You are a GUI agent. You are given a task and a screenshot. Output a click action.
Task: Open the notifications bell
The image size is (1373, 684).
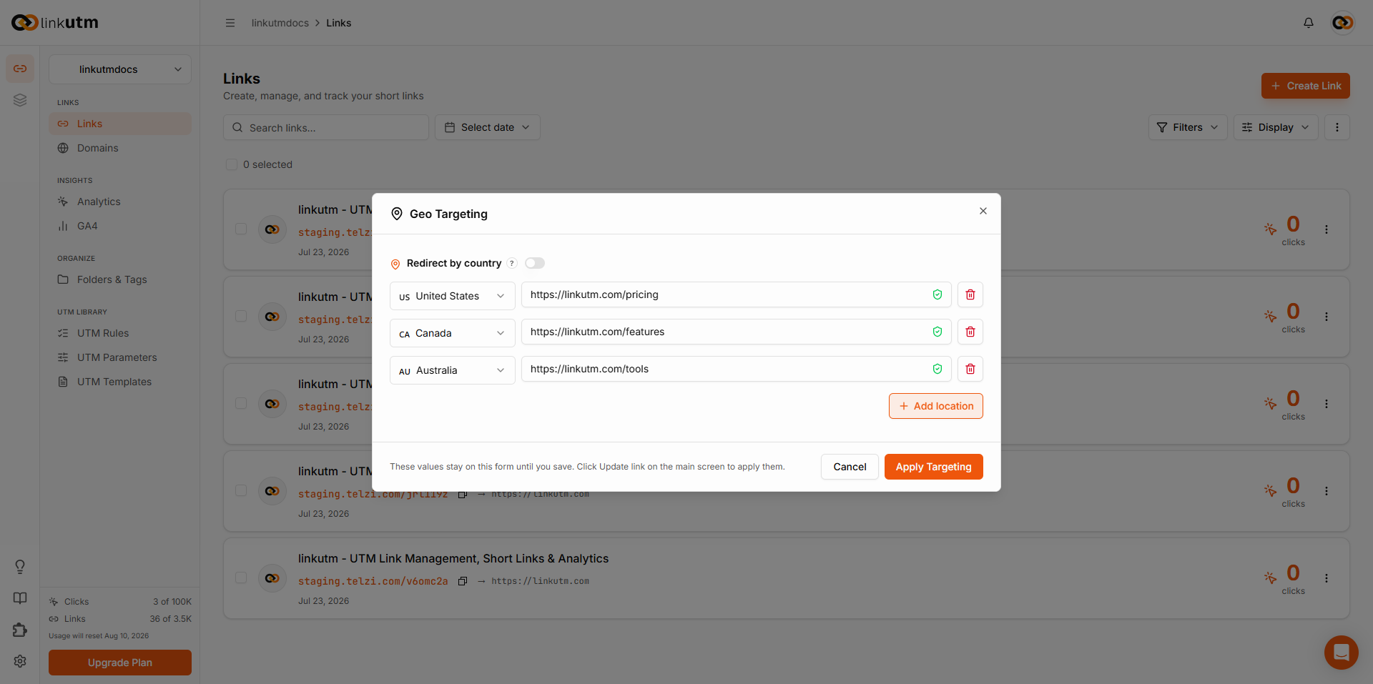(x=1309, y=23)
